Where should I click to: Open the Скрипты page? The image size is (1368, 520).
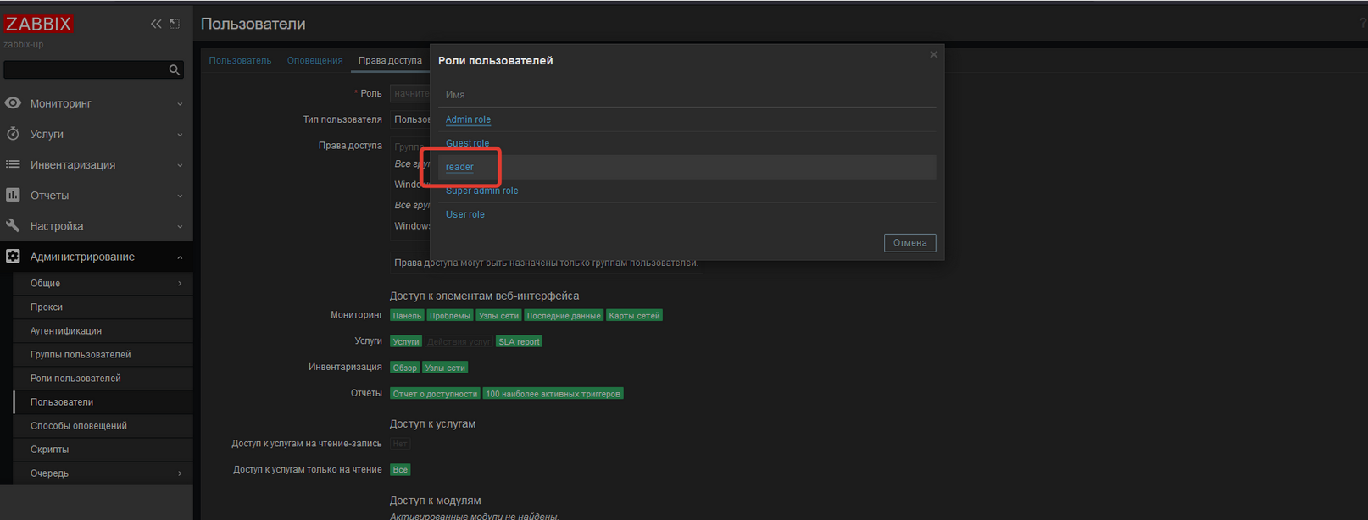(103, 449)
